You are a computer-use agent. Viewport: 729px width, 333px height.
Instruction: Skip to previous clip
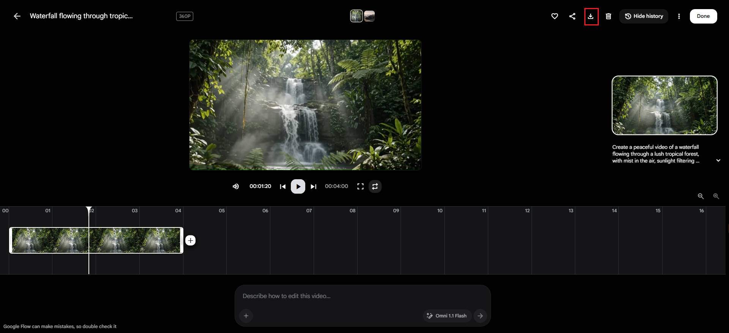point(282,186)
